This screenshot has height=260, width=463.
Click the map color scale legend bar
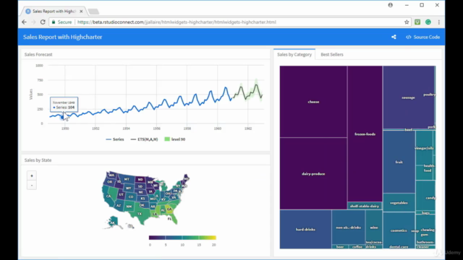tap(182, 238)
